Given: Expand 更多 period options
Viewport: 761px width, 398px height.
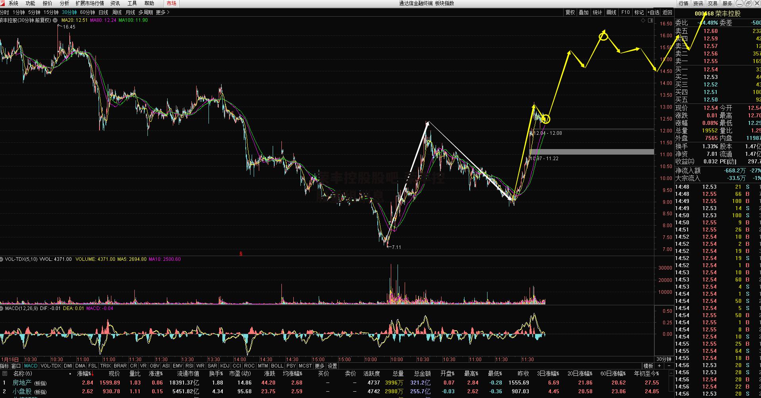Looking at the screenshot, I should (163, 12).
